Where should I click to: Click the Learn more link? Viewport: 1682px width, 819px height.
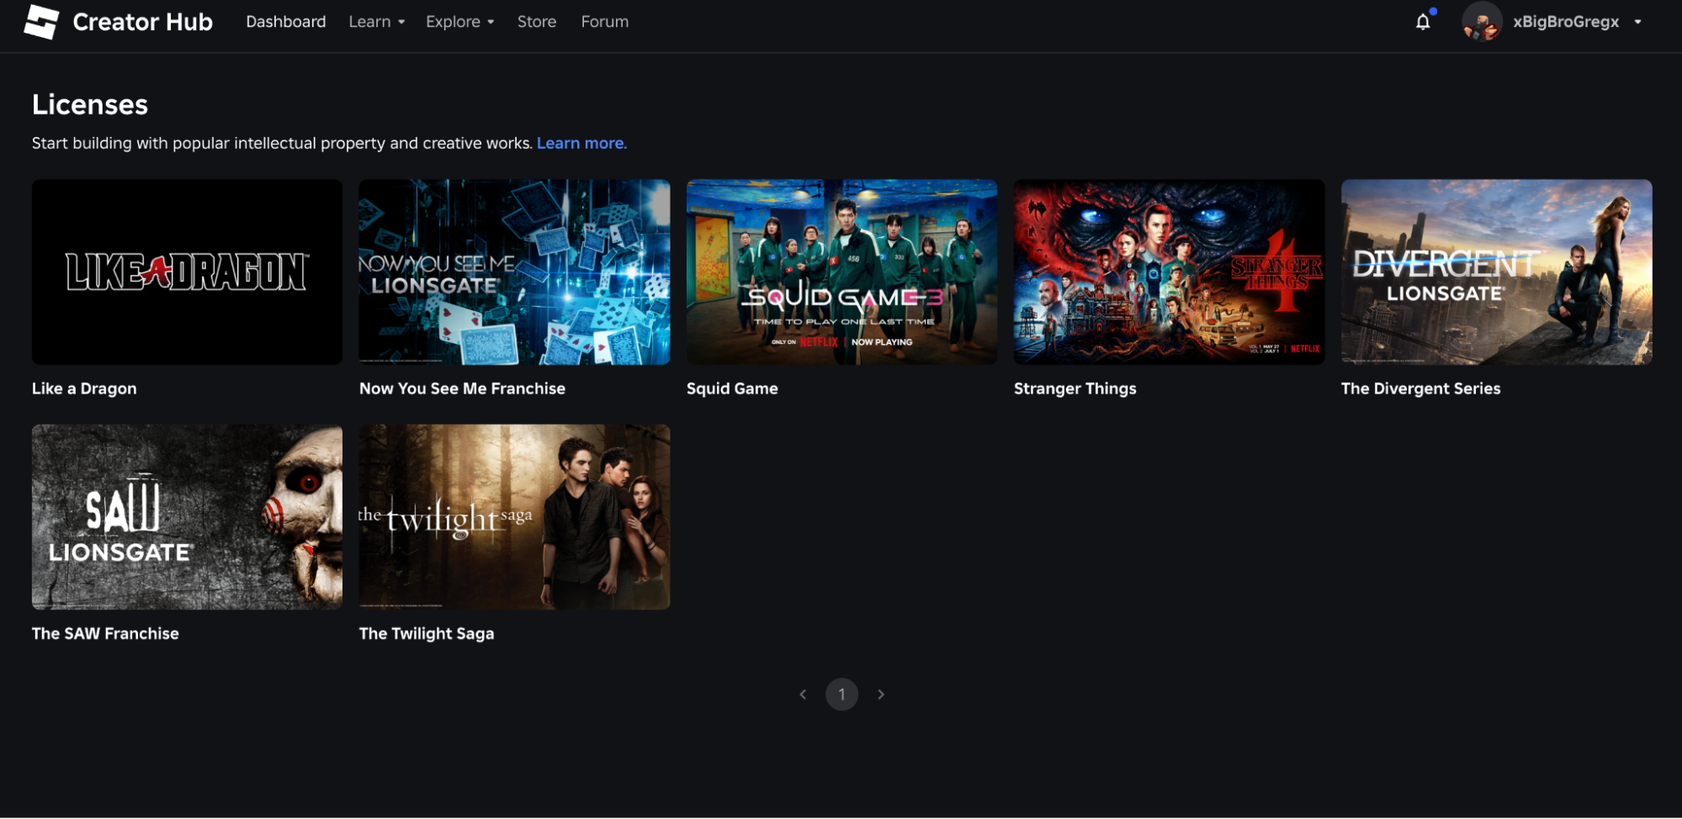pyautogui.click(x=581, y=143)
